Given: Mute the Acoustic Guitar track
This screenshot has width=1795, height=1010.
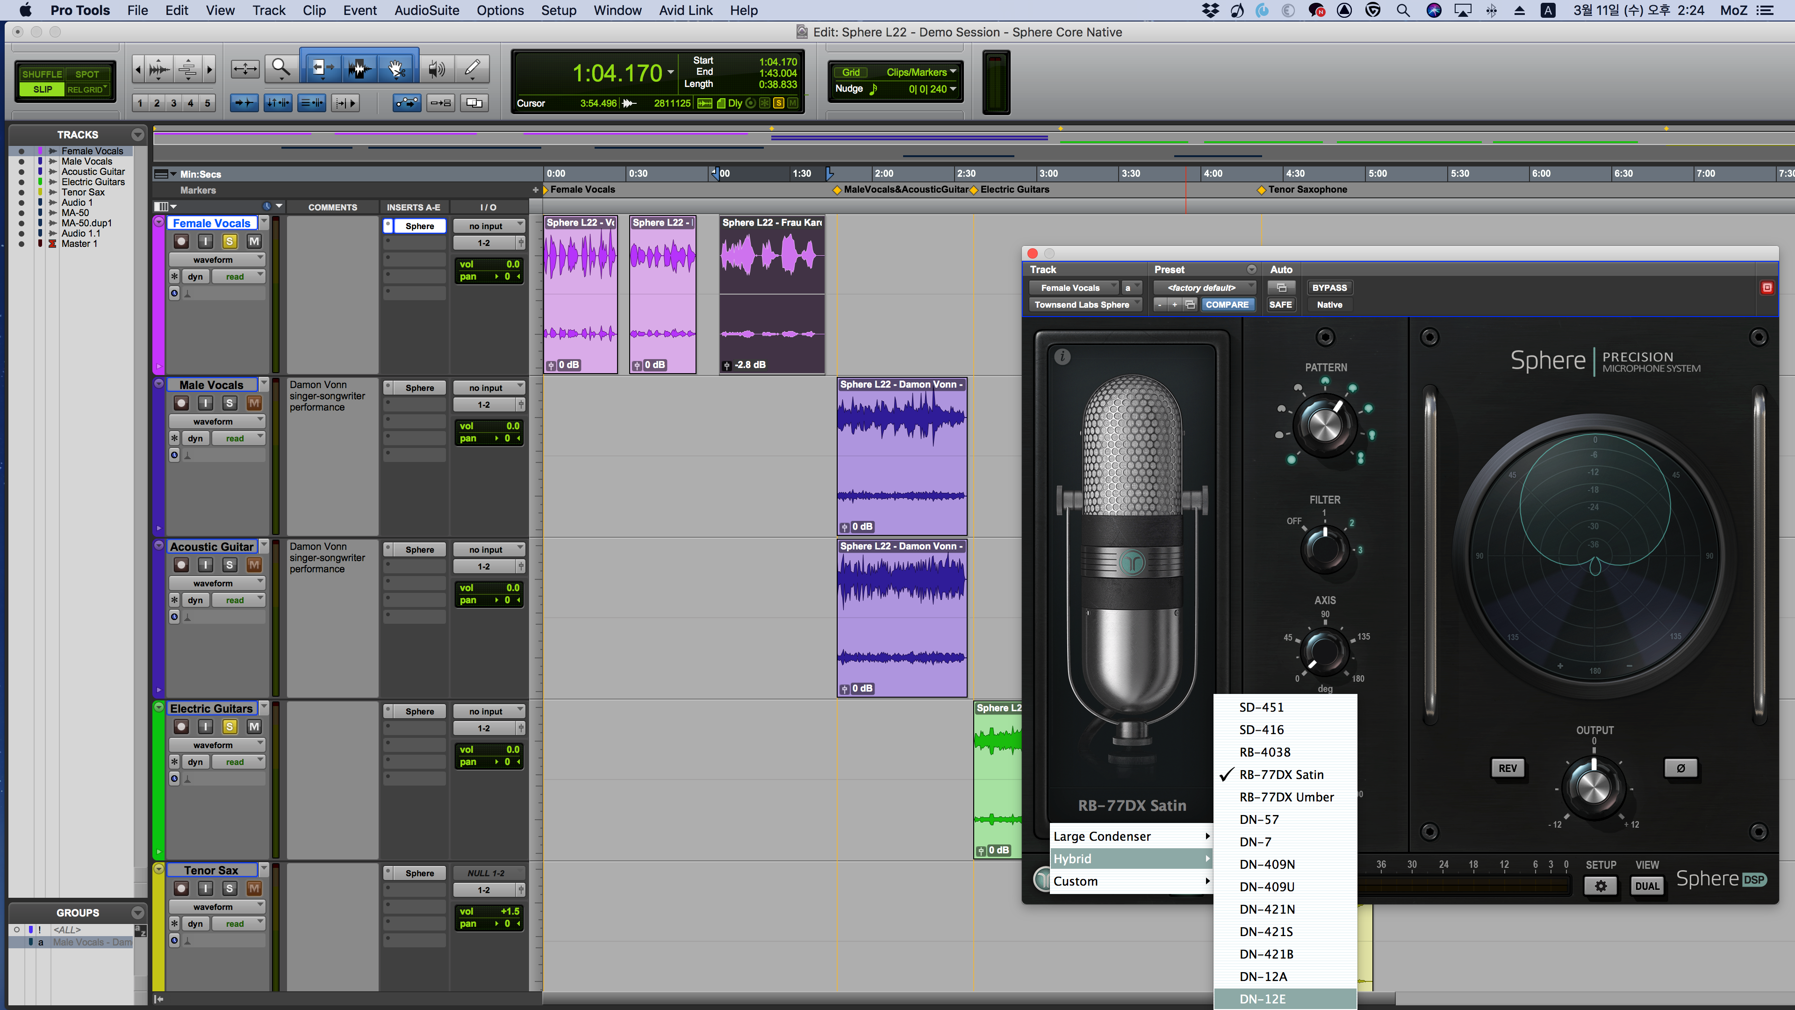Looking at the screenshot, I should click(x=254, y=564).
